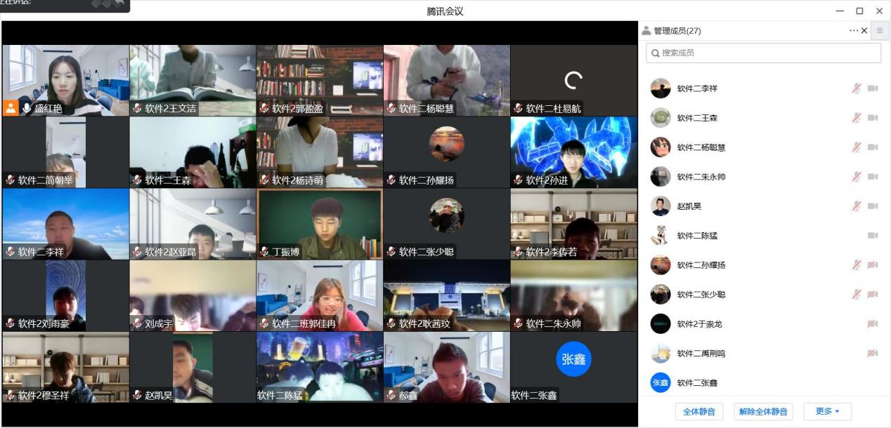The height and width of the screenshot is (428, 891).
Task: Click the muted mic icon for 赵凯昊
Action: pyautogui.click(x=857, y=206)
